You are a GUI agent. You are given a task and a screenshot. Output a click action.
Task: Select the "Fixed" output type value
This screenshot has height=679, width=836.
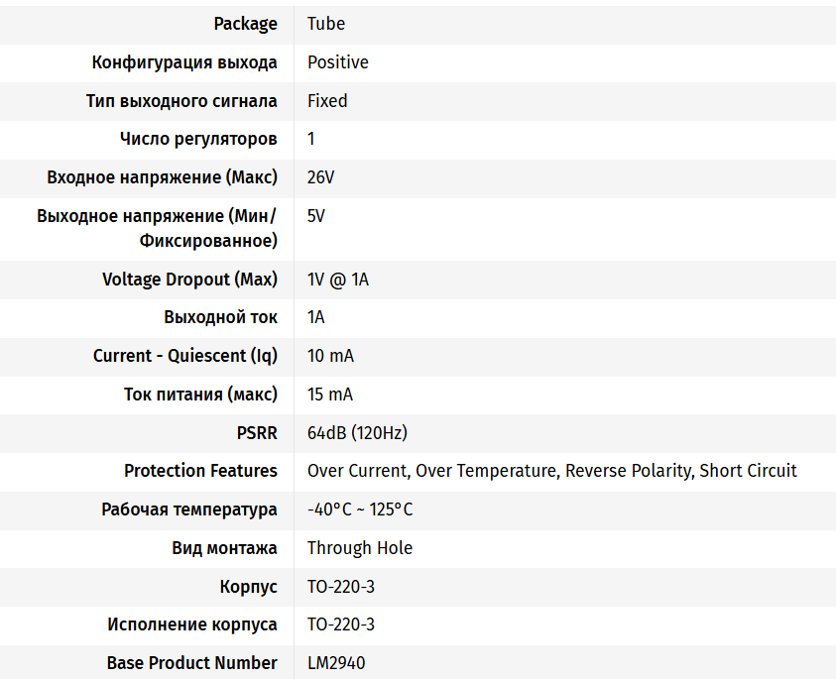327,101
